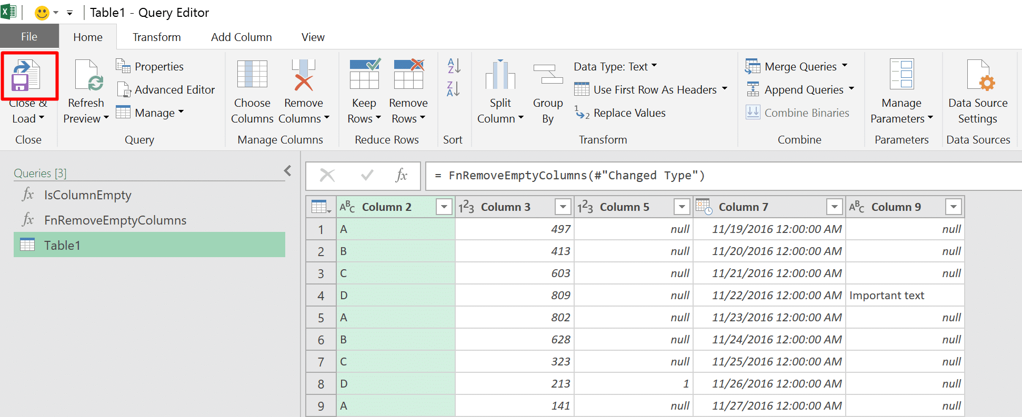Screen dimensions: 1022x417
Task: Expand the Merge Queries dropdown arrow
Action: (x=845, y=66)
